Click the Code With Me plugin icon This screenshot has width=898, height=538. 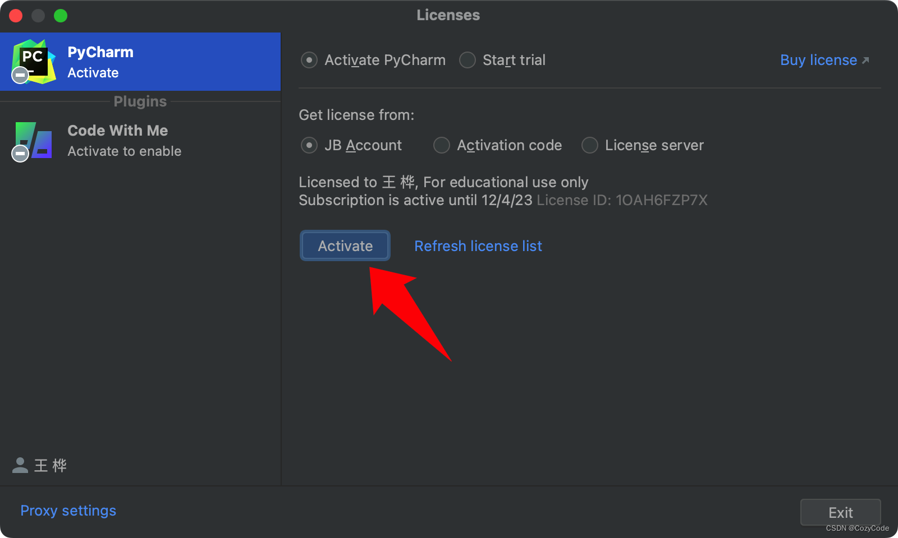[33, 141]
